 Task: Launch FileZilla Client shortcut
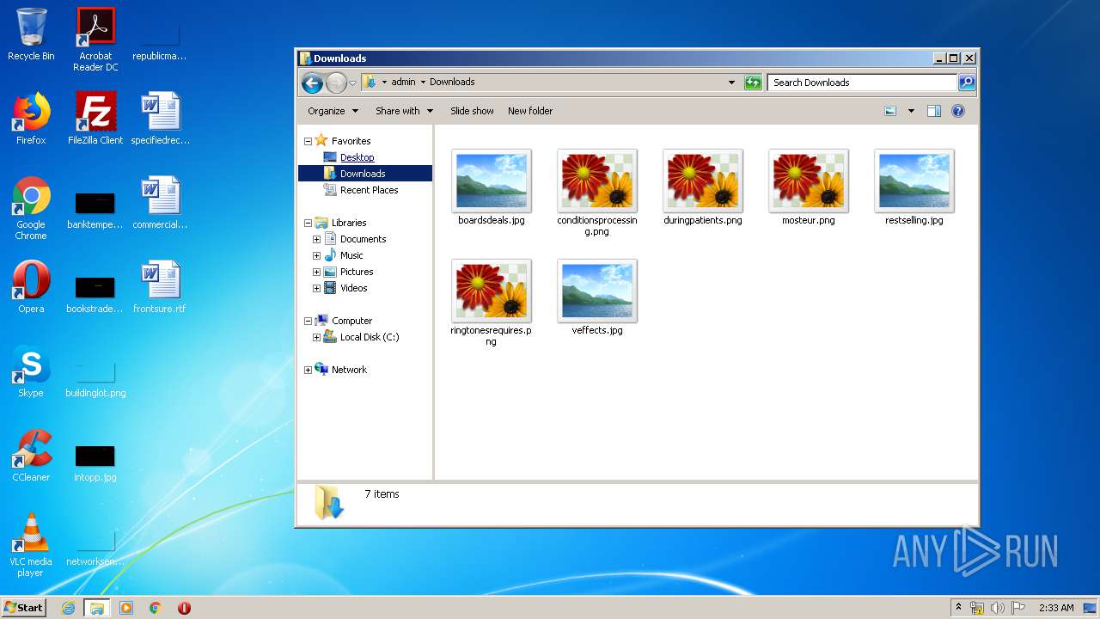coord(95,119)
